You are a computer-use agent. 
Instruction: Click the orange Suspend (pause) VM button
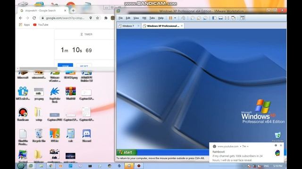pos(170,18)
